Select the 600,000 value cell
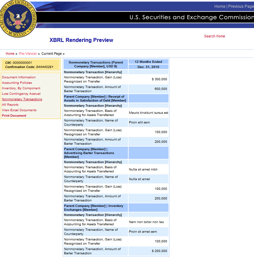 149,89
